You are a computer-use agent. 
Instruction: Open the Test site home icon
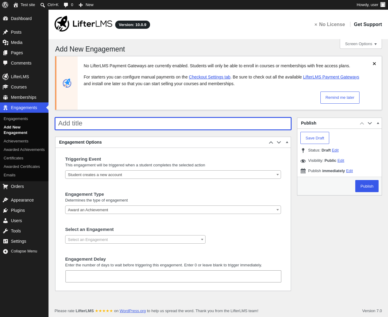click(16, 5)
